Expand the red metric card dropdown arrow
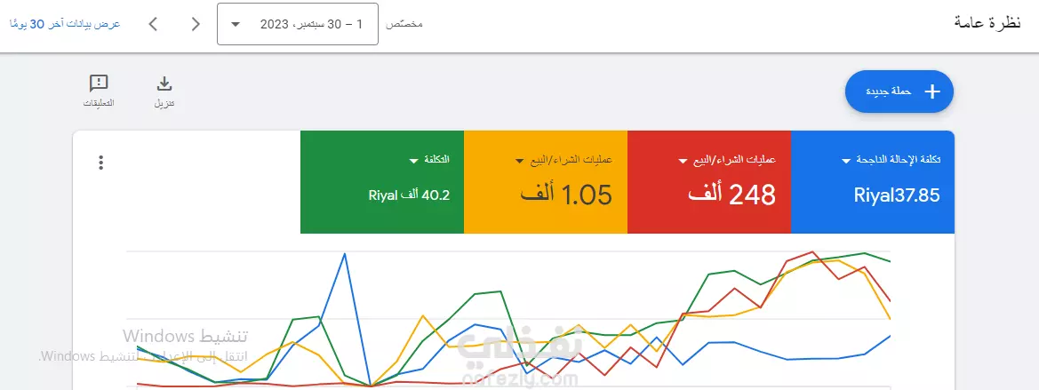 point(683,161)
